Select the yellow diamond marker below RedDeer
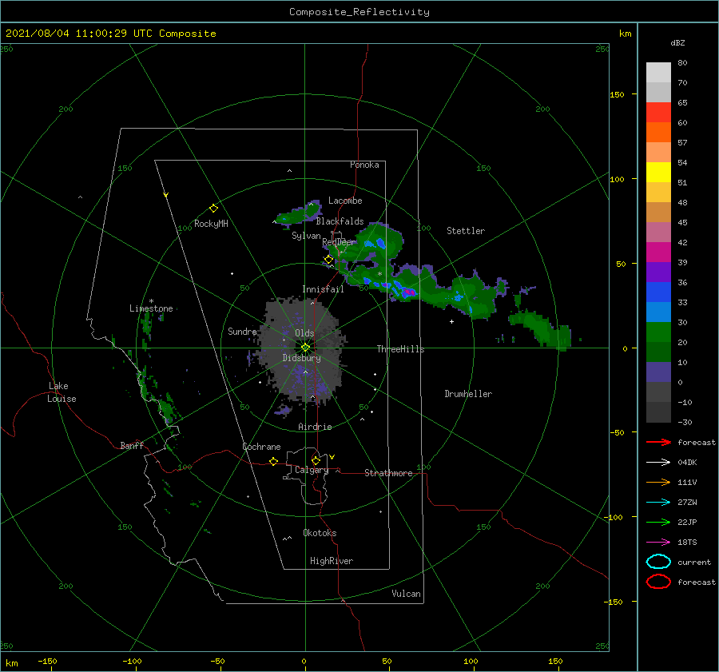Image resolution: width=719 pixels, height=672 pixels. [329, 260]
